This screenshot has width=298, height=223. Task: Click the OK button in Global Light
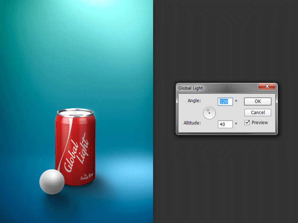(257, 101)
